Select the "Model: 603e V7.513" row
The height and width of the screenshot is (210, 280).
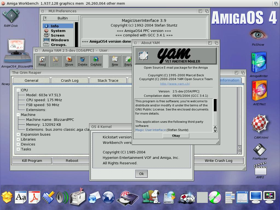[x=43, y=95]
